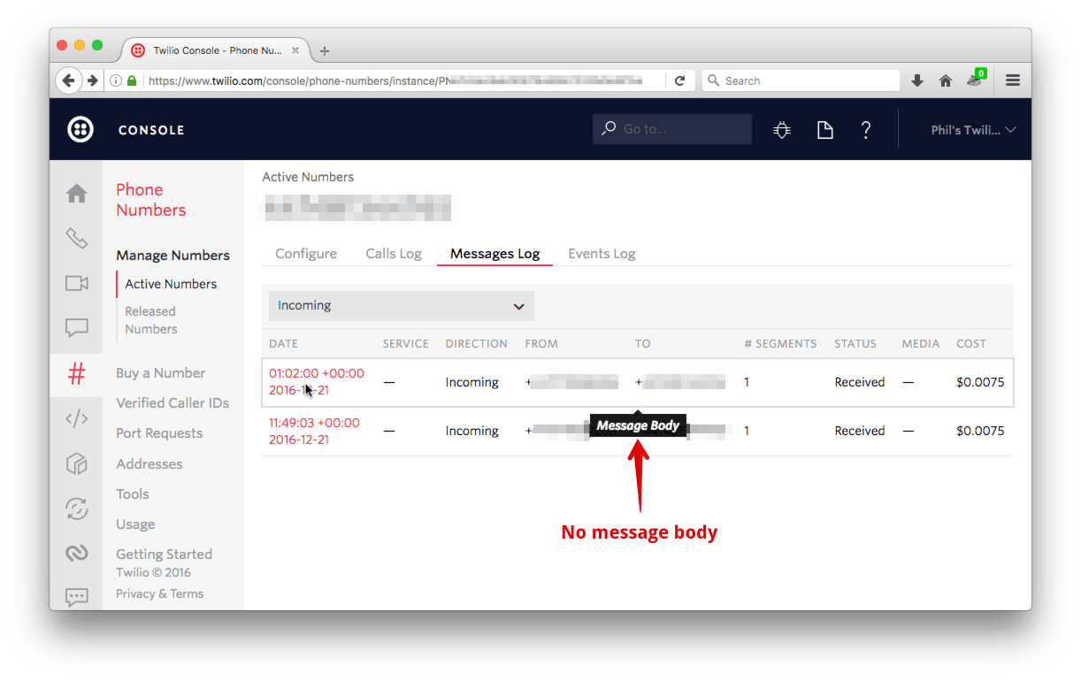This screenshot has height=681, width=1081.
Task: Click the green padlock security icon
Action: [132, 80]
